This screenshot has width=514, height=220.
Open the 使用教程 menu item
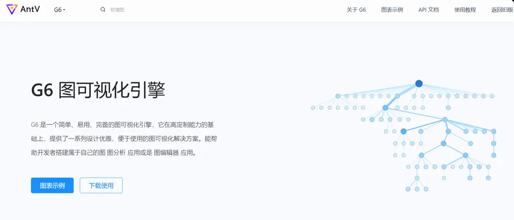465,10
